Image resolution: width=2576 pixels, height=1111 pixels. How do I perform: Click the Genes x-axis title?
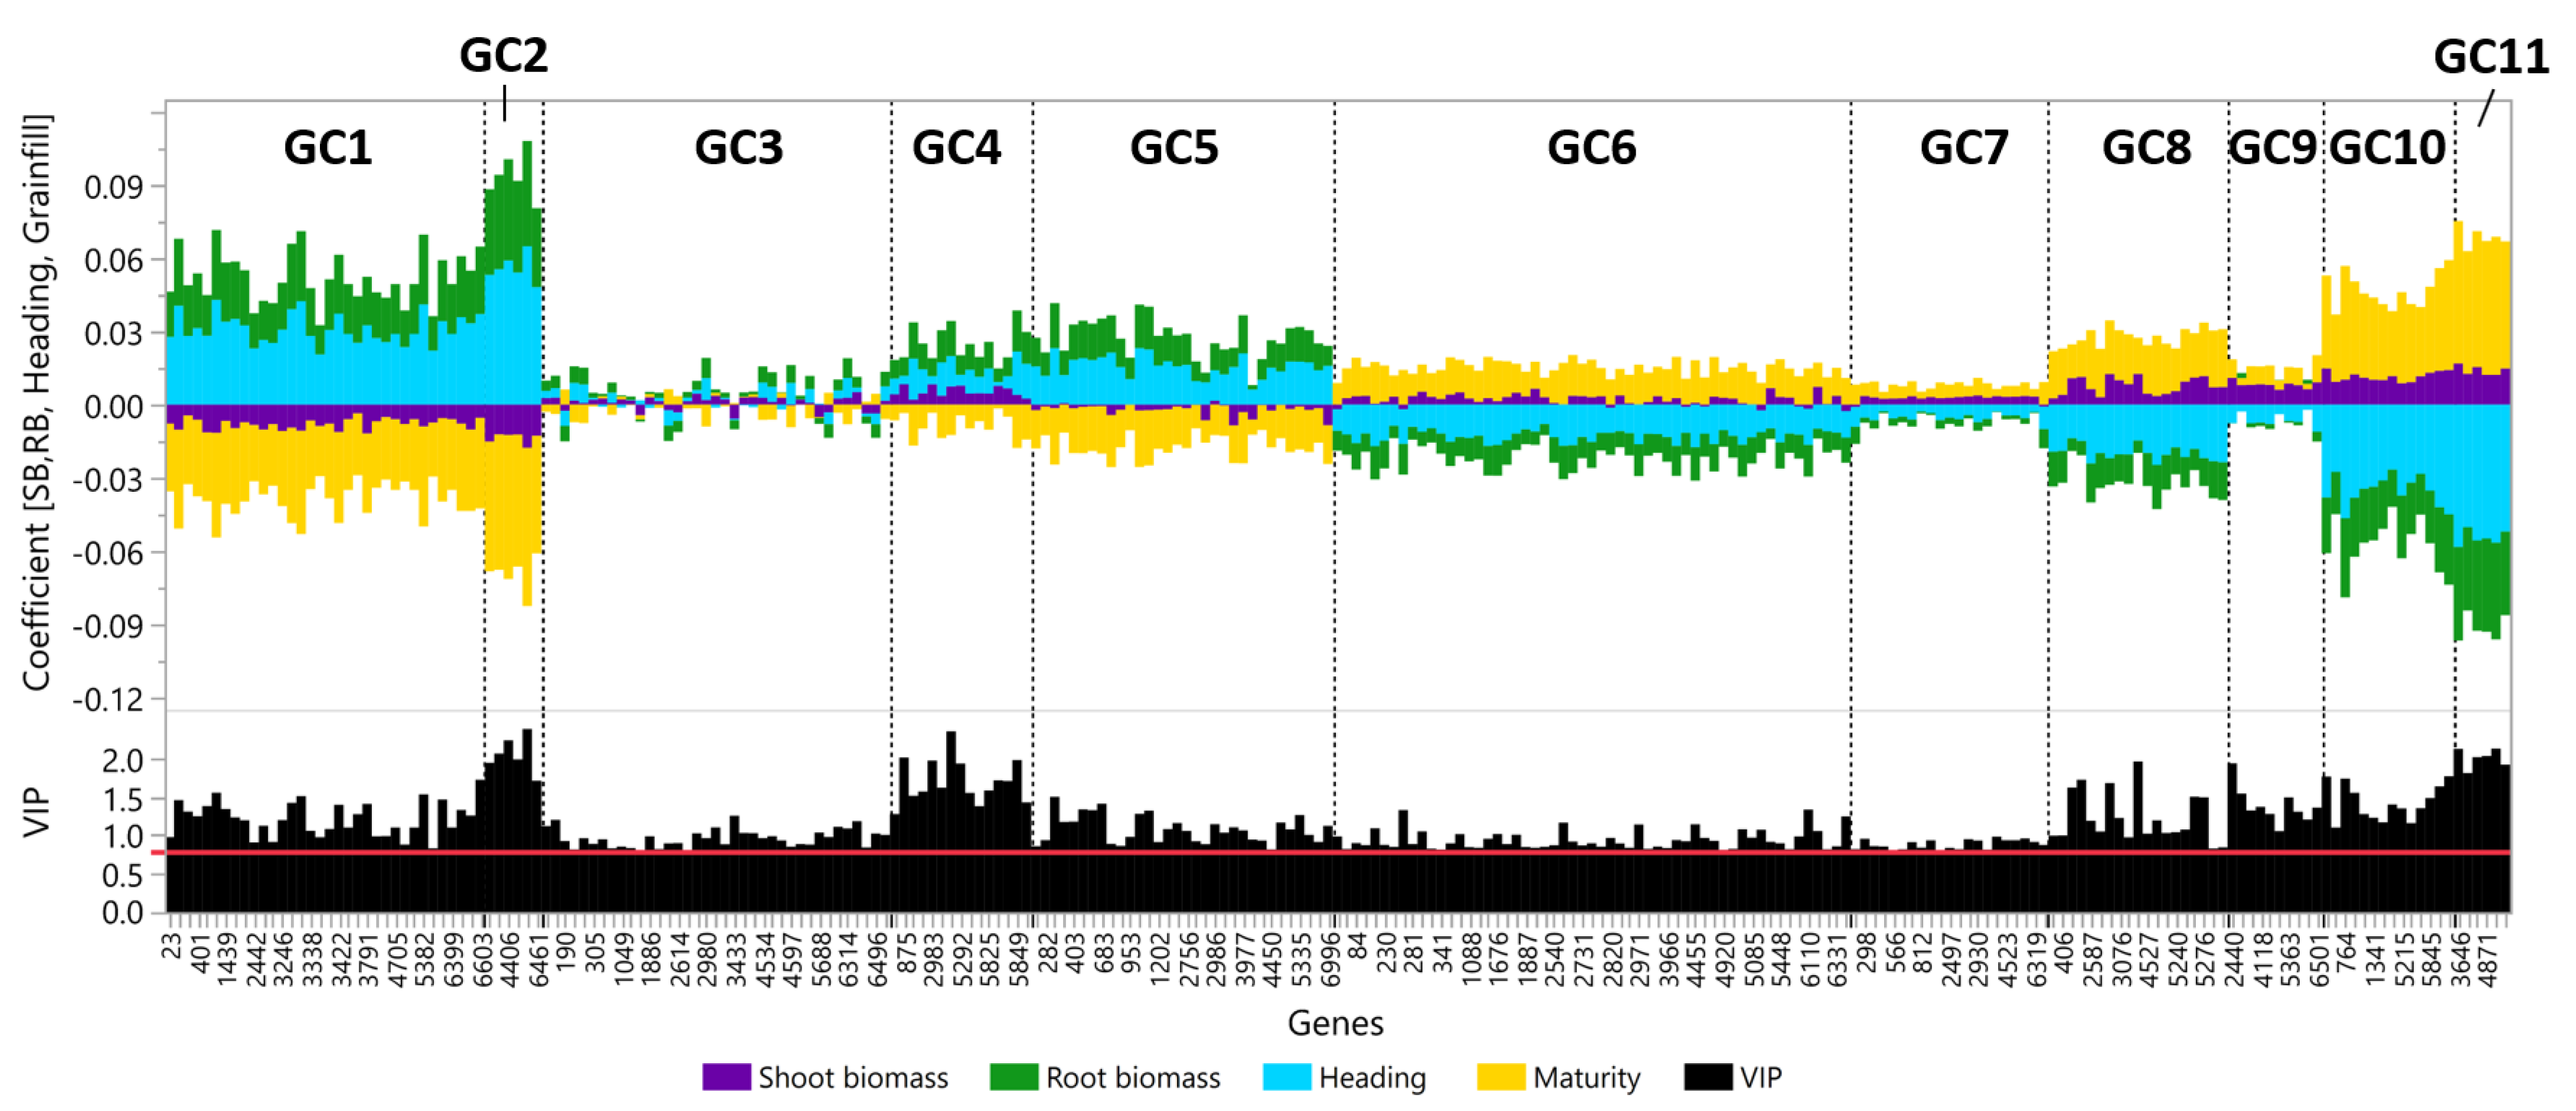[x=1335, y=1023]
